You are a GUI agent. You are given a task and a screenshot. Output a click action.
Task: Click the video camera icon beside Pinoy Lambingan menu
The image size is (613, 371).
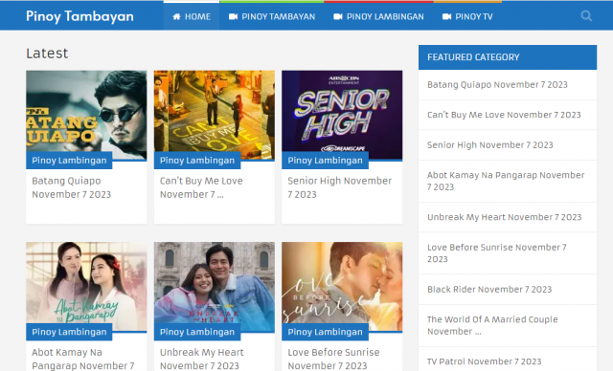pyautogui.click(x=338, y=16)
